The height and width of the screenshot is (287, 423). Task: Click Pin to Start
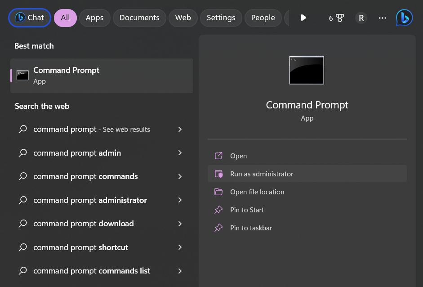point(307,210)
